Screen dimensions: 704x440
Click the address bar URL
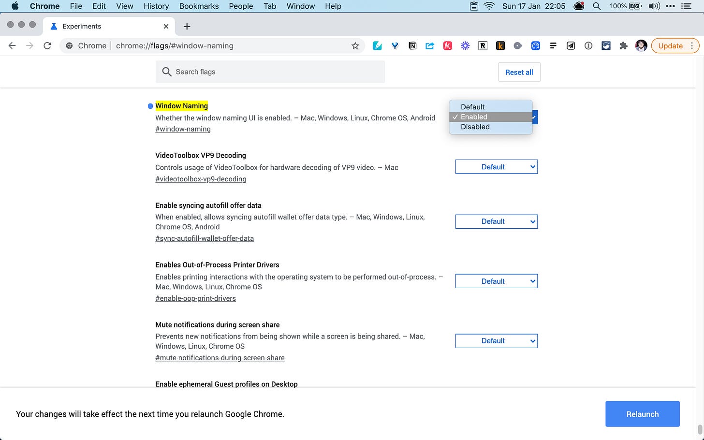pyautogui.click(x=175, y=45)
